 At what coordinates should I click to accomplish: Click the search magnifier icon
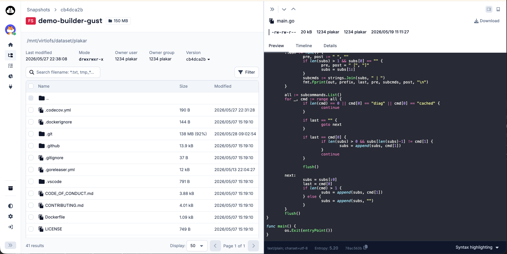point(32,72)
